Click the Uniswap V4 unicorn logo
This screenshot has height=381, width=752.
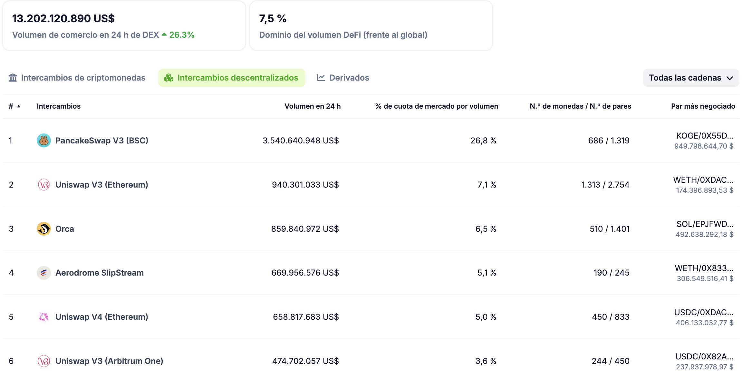click(x=43, y=317)
